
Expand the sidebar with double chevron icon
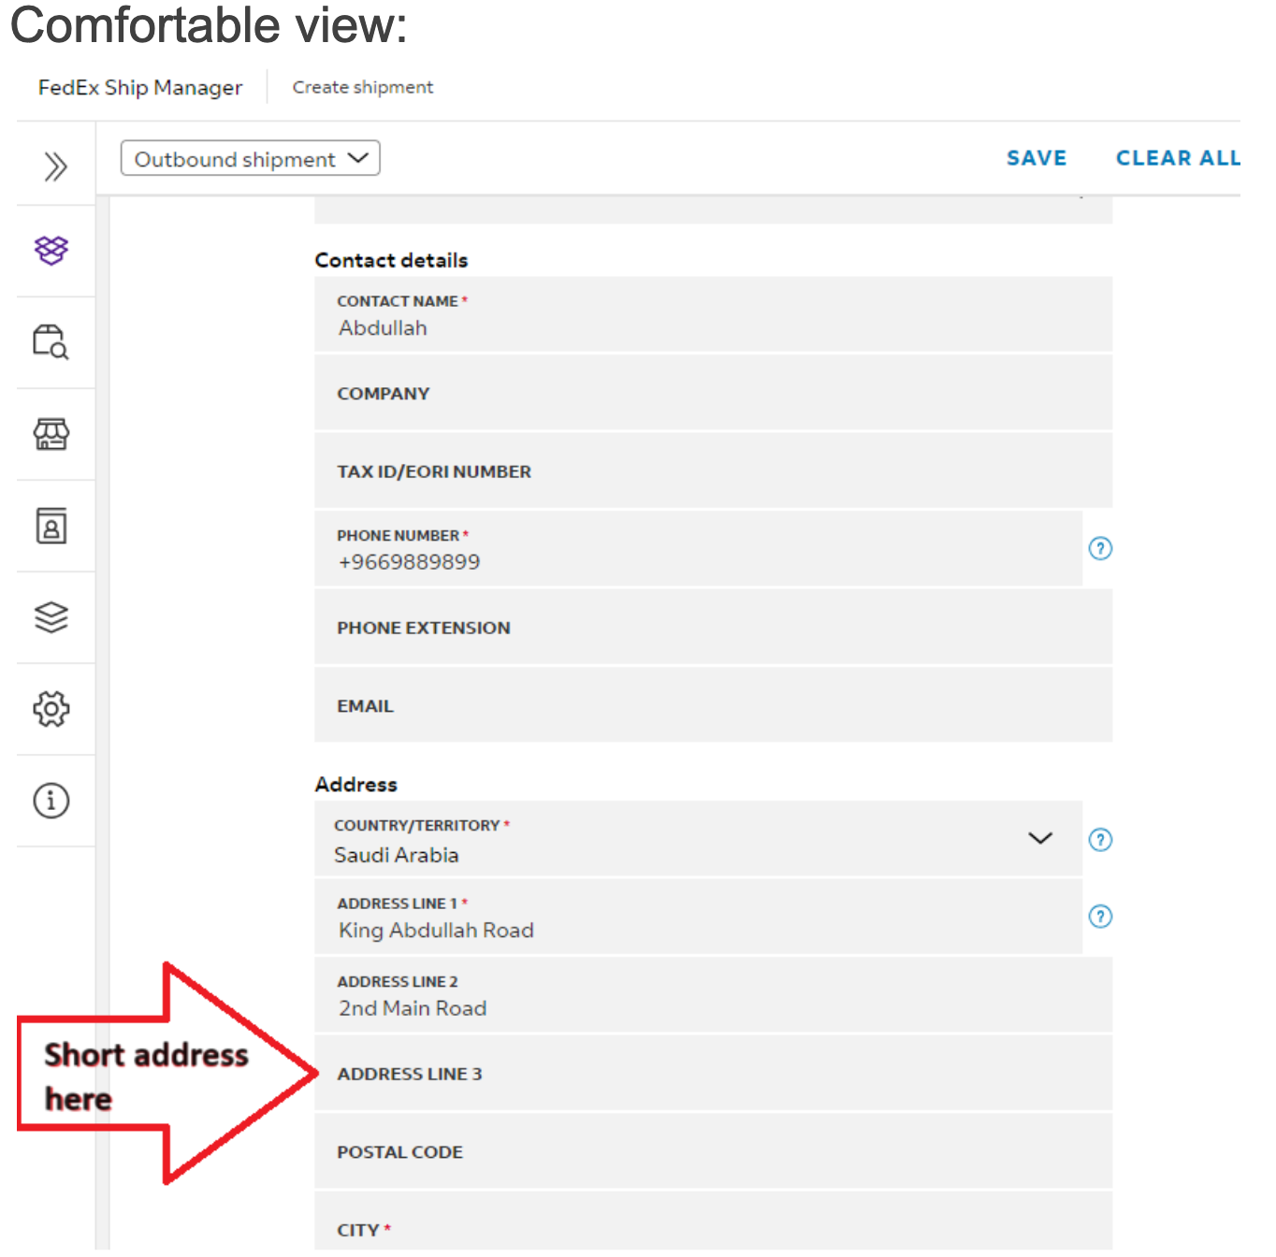pyautogui.click(x=55, y=167)
